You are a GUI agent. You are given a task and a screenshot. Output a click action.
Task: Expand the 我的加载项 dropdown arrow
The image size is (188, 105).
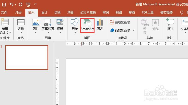(133, 30)
